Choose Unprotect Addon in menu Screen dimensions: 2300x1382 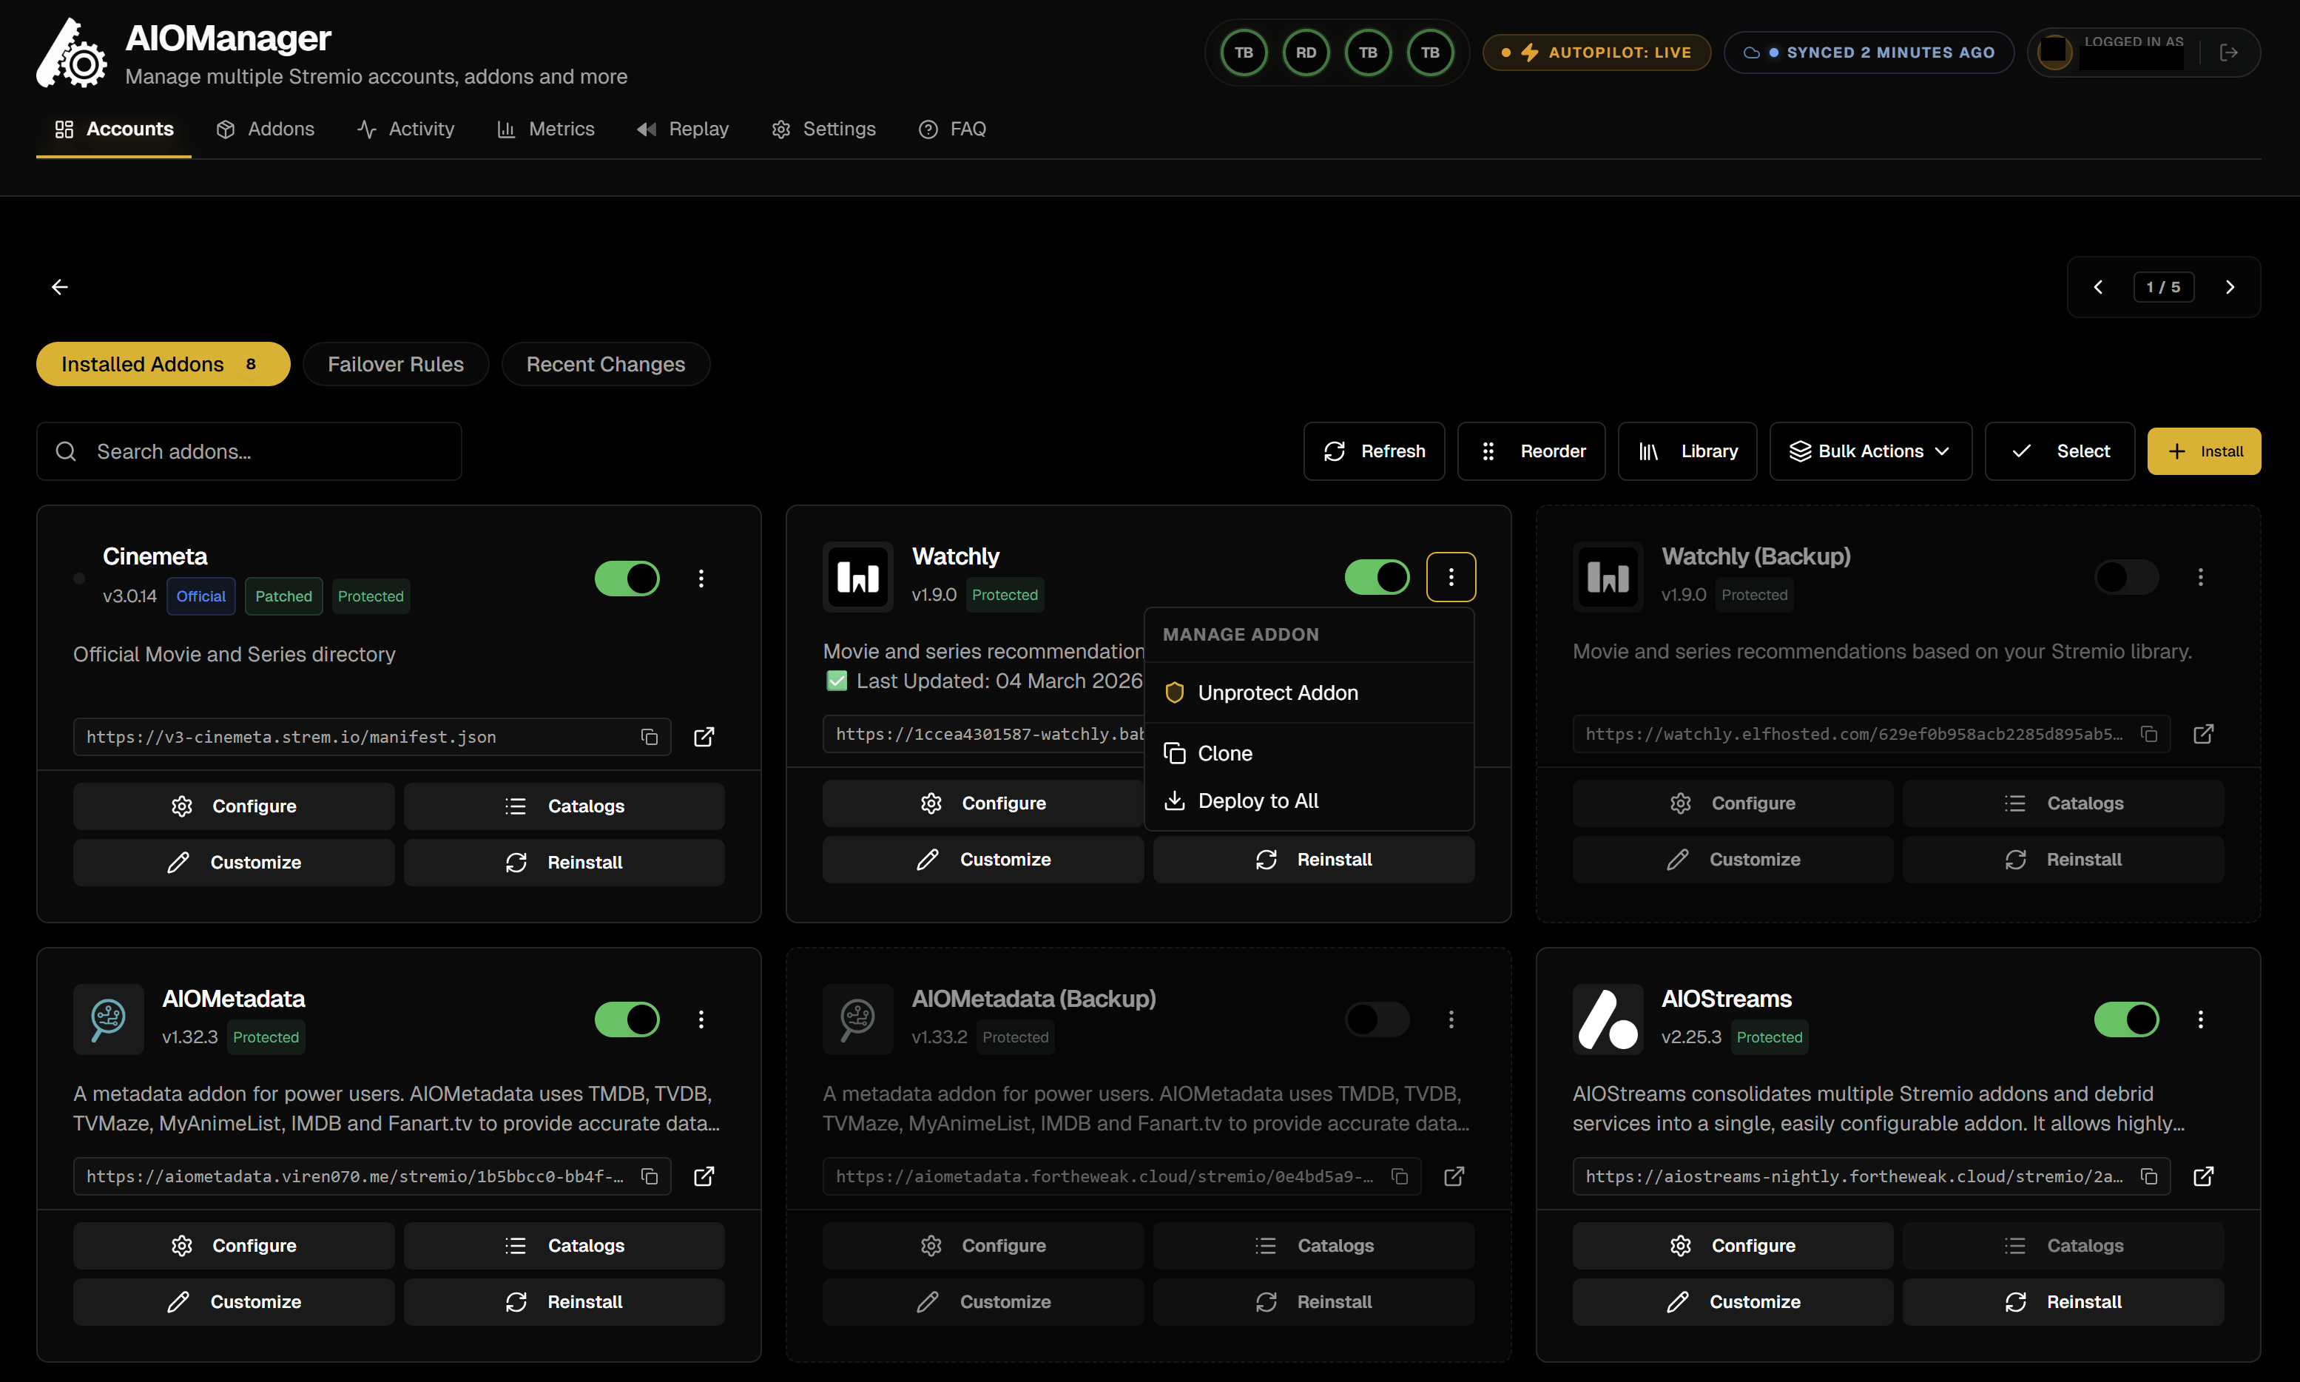click(x=1308, y=693)
